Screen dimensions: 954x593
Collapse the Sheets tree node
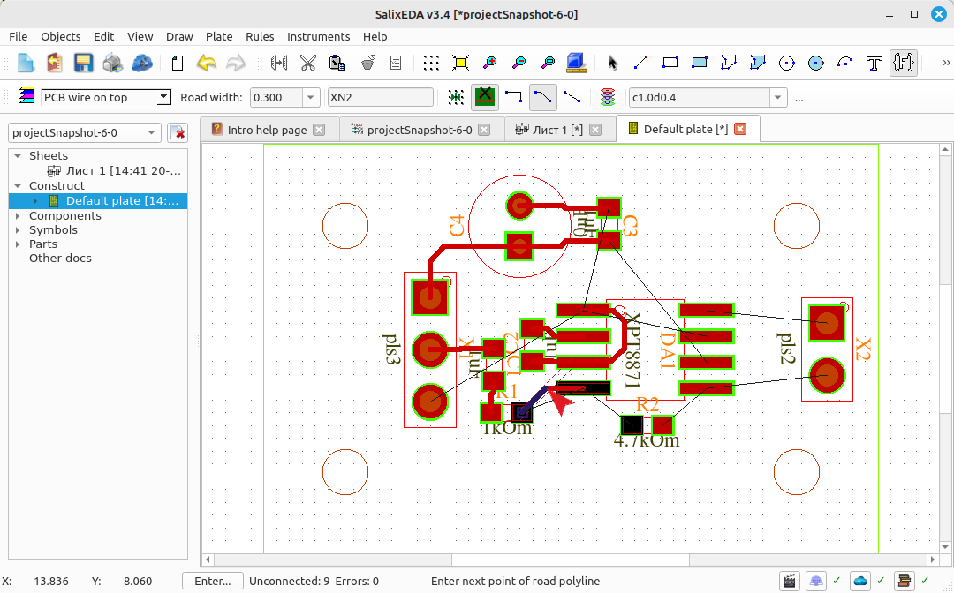point(18,156)
